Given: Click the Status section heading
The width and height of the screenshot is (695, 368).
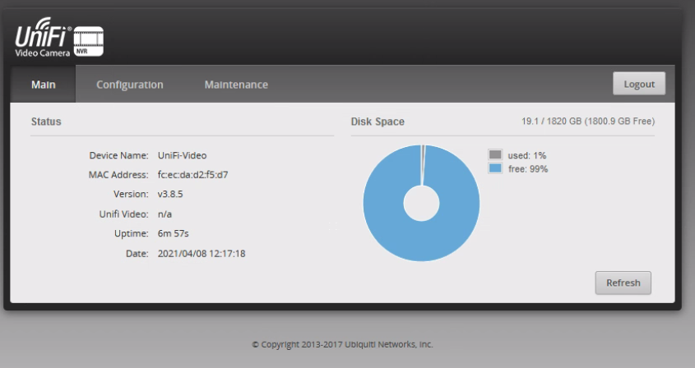Looking at the screenshot, I should coord(46,122).
